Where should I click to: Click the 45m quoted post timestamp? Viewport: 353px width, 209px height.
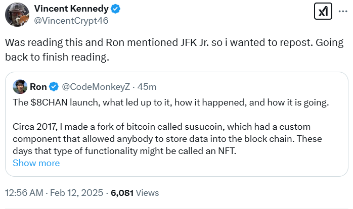(x=147, y=87)
